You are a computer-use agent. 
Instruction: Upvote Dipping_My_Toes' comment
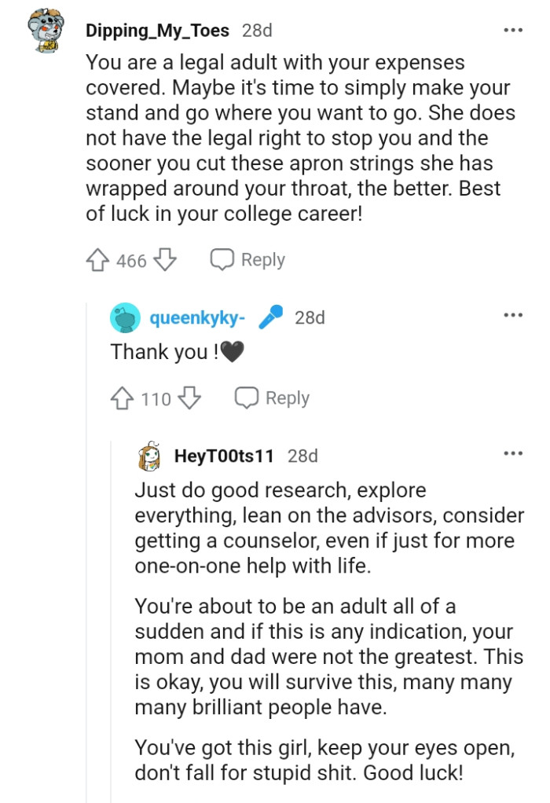click(x=98, y=259)
